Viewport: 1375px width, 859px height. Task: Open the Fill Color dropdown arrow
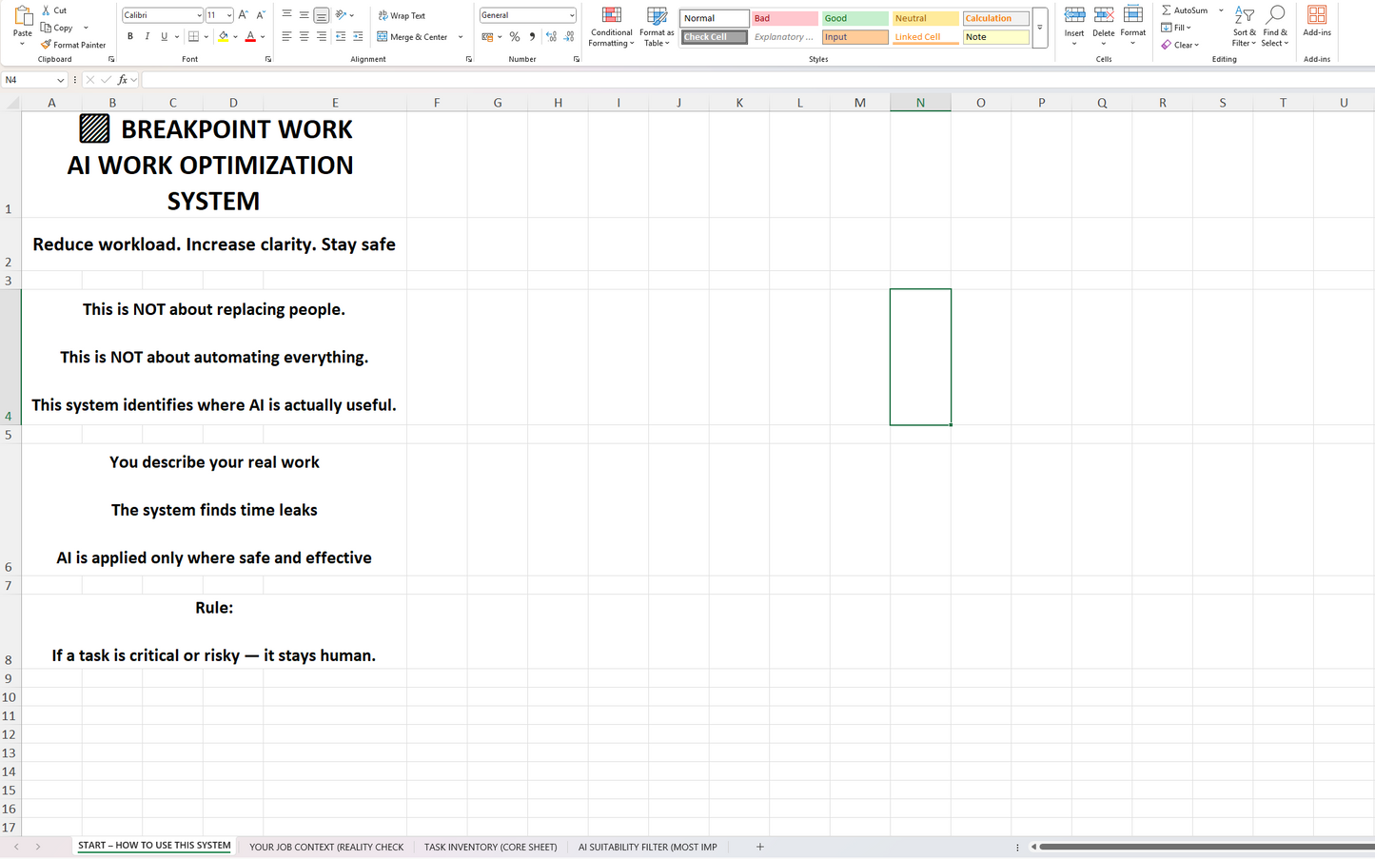coord(237,36)
